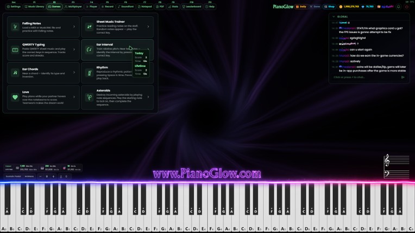Select the Sheet Music Trainer icon
415x233 pixels.
(89, 27)
